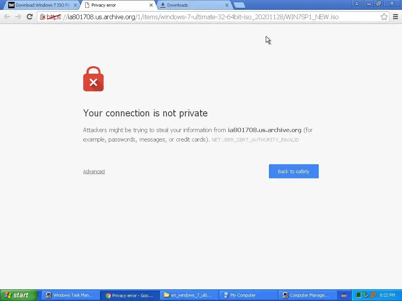Switch to the Download Windows 7 ISO tab
Image resolution: width=402 pixels, height=301 pixels.
click(40, 5)
